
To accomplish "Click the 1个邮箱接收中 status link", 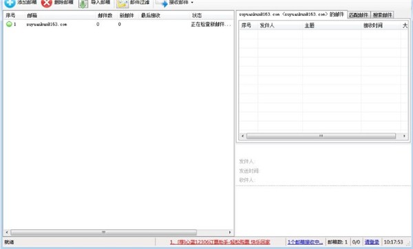I will [305, 242].
